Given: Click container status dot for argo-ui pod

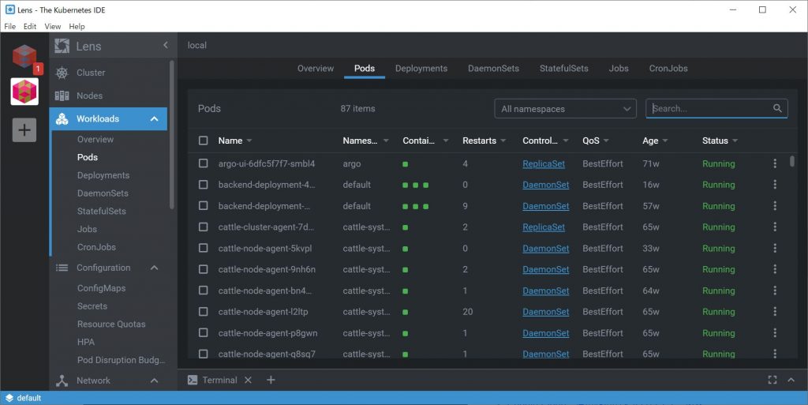Looking at the screenshot, I should pos(405,164).
